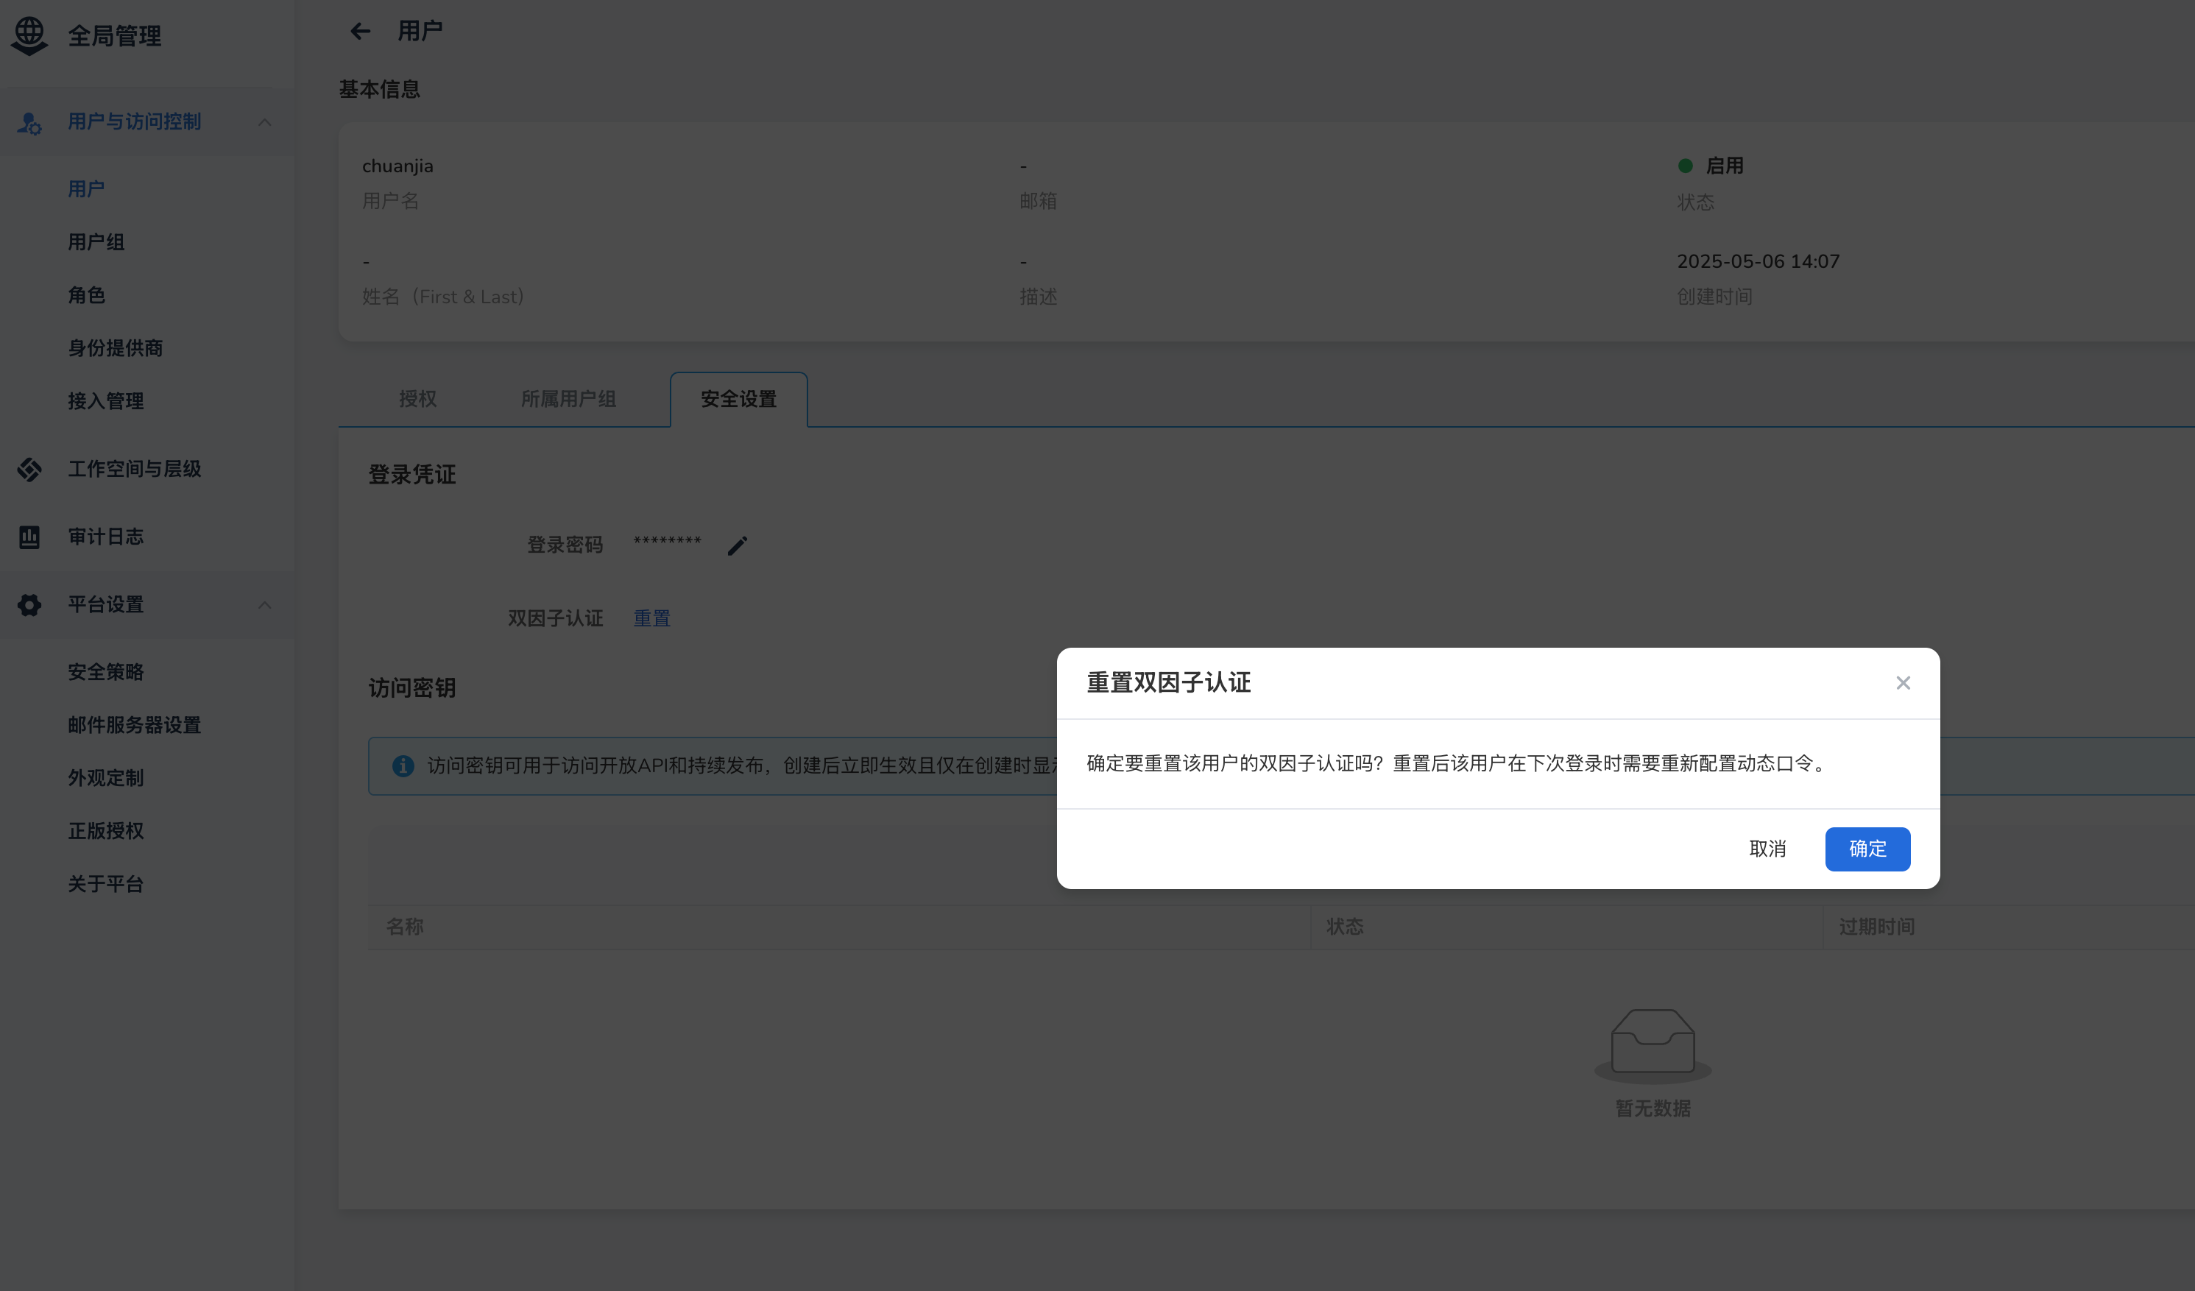The width and height of the screenshot is (2195, 1291).
Task: Click the pencil icon to edit 登录密码
Action: coord(738,545)
